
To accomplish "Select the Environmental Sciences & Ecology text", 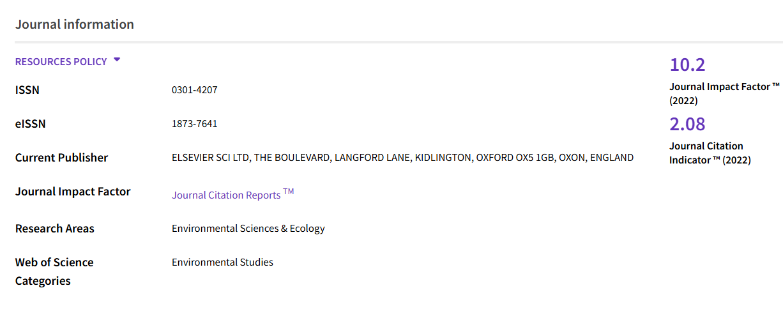I will pos(248,229).
